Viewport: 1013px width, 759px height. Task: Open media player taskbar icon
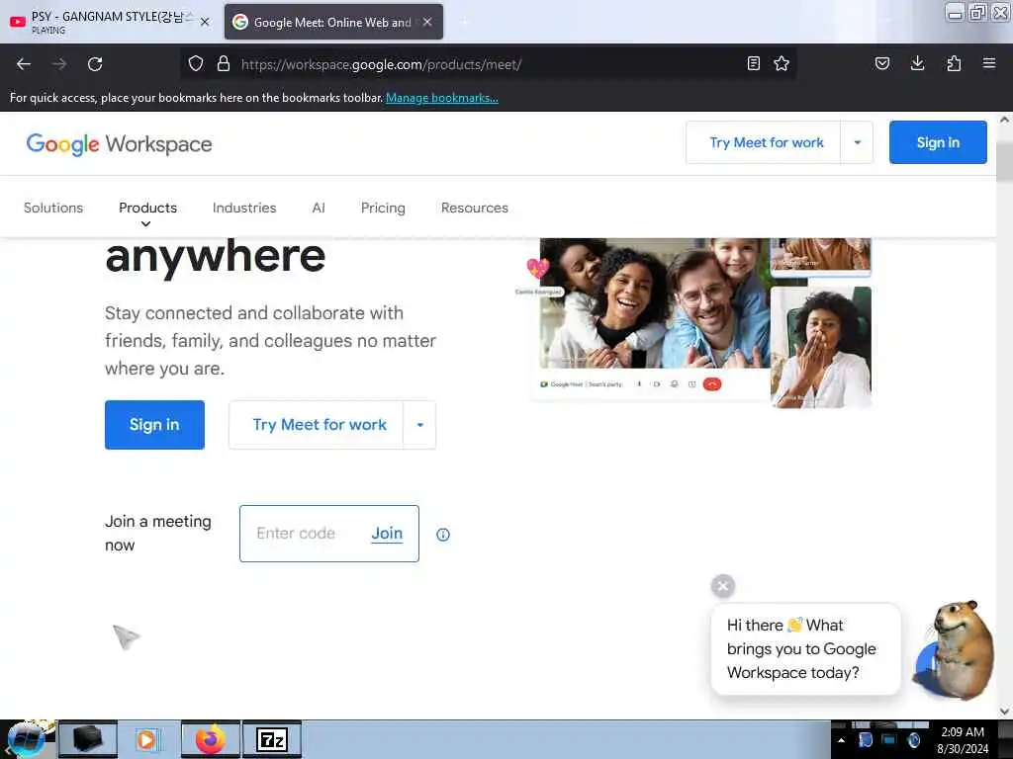pos(147,739)
